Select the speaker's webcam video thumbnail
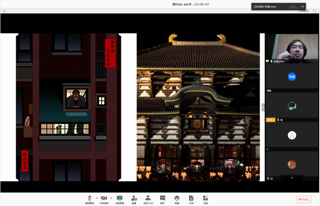The height and width of the screenshot is (206, 320). tap(291, 46)
